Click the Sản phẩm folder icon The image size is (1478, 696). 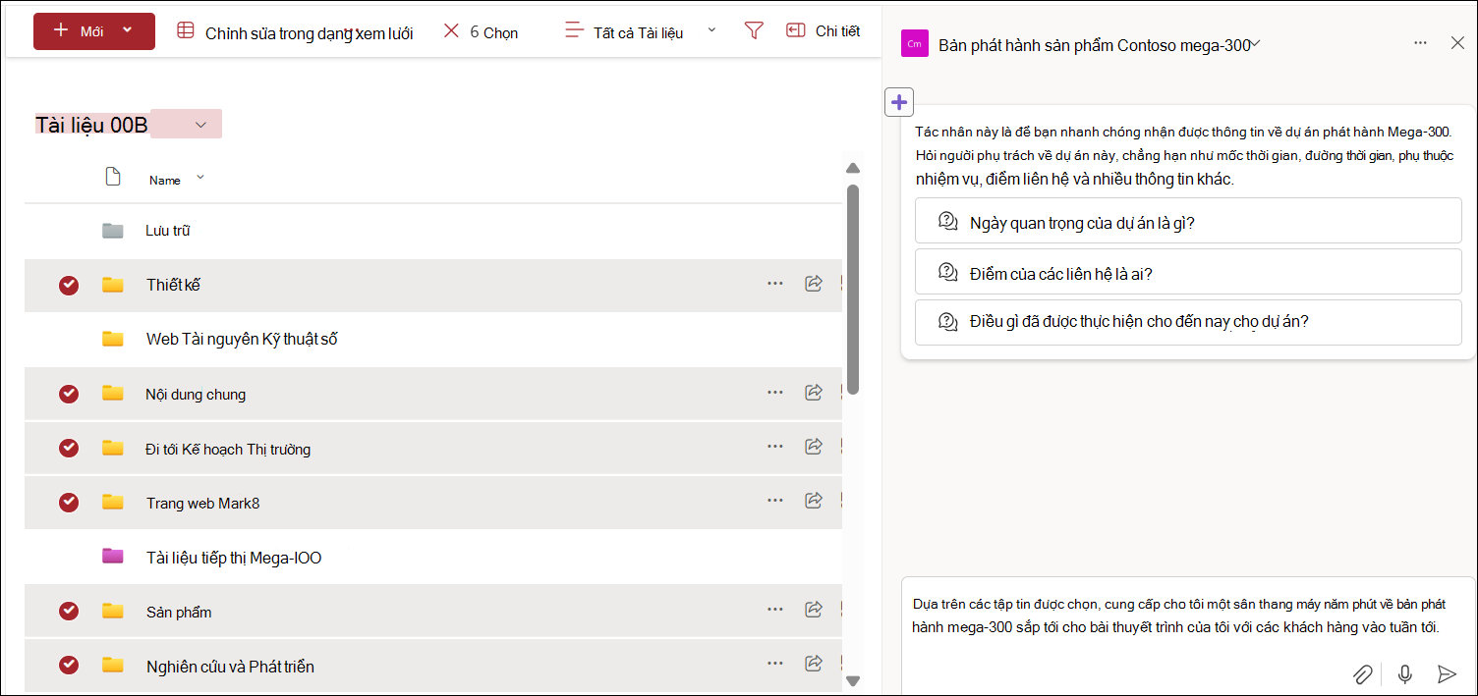(113, 611)
